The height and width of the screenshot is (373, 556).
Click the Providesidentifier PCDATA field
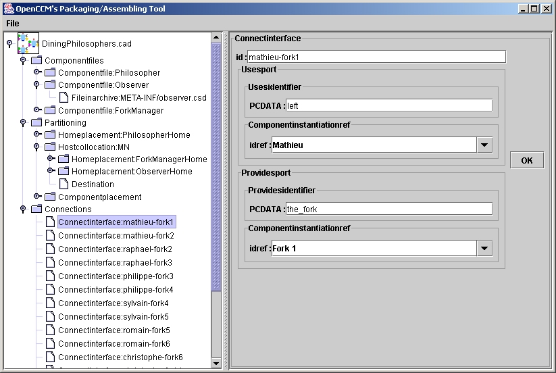tap(388, 209)
